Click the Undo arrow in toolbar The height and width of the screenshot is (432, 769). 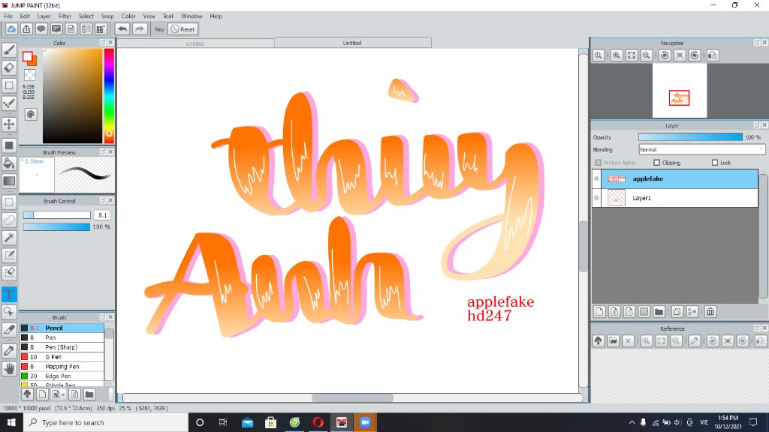(x=122, y=29)
